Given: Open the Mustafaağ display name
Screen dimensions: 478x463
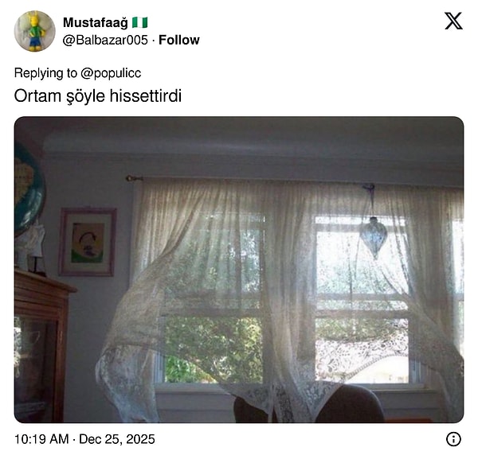Looking at the screenshot, I should (x=96, y=22).
